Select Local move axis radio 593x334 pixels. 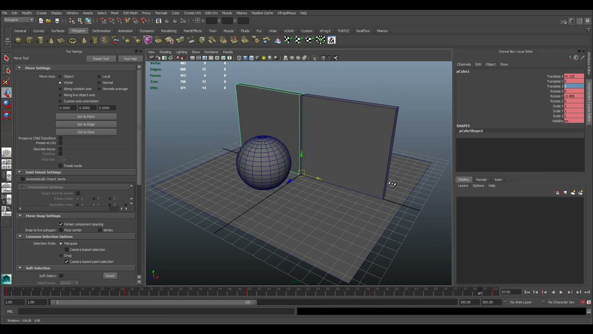pyautogui.click(x=99, y=76)
